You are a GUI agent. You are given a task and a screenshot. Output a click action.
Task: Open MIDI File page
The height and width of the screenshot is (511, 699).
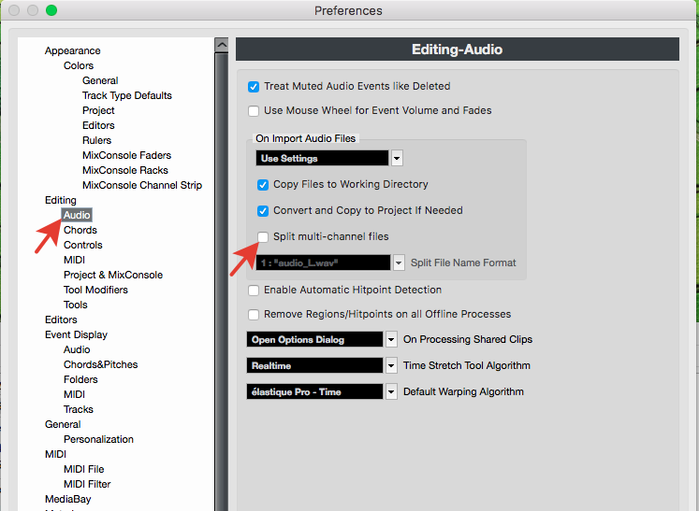(84, 470)
